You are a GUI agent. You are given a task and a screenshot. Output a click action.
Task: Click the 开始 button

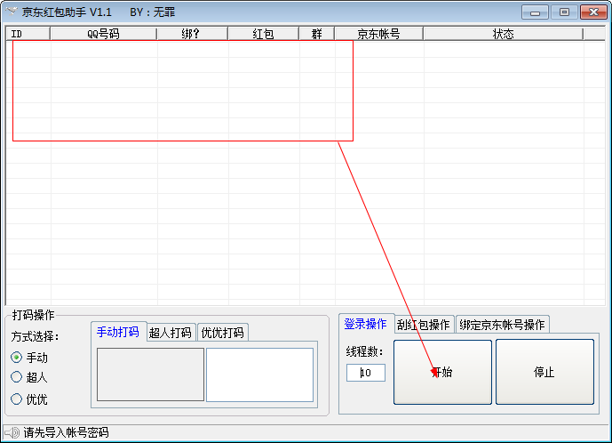(x=442, y=372)
